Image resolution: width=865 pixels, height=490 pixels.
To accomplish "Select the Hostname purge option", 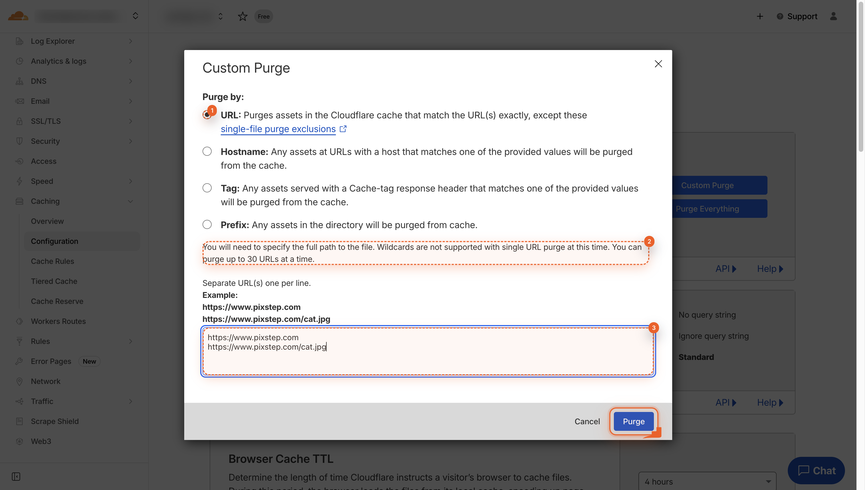I will (207, 151).
